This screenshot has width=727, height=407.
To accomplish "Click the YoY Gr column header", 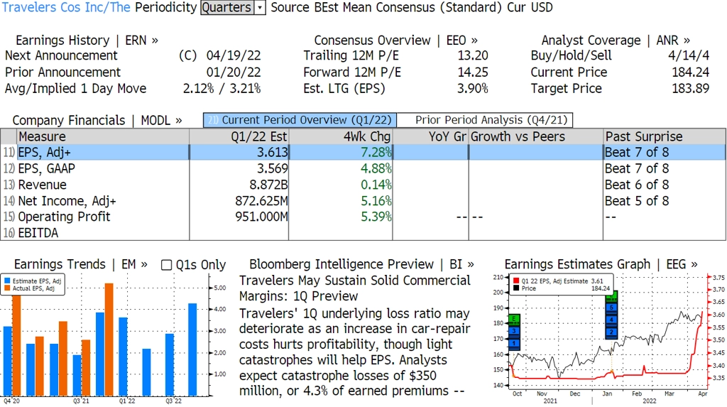I will tap(431, 136).
